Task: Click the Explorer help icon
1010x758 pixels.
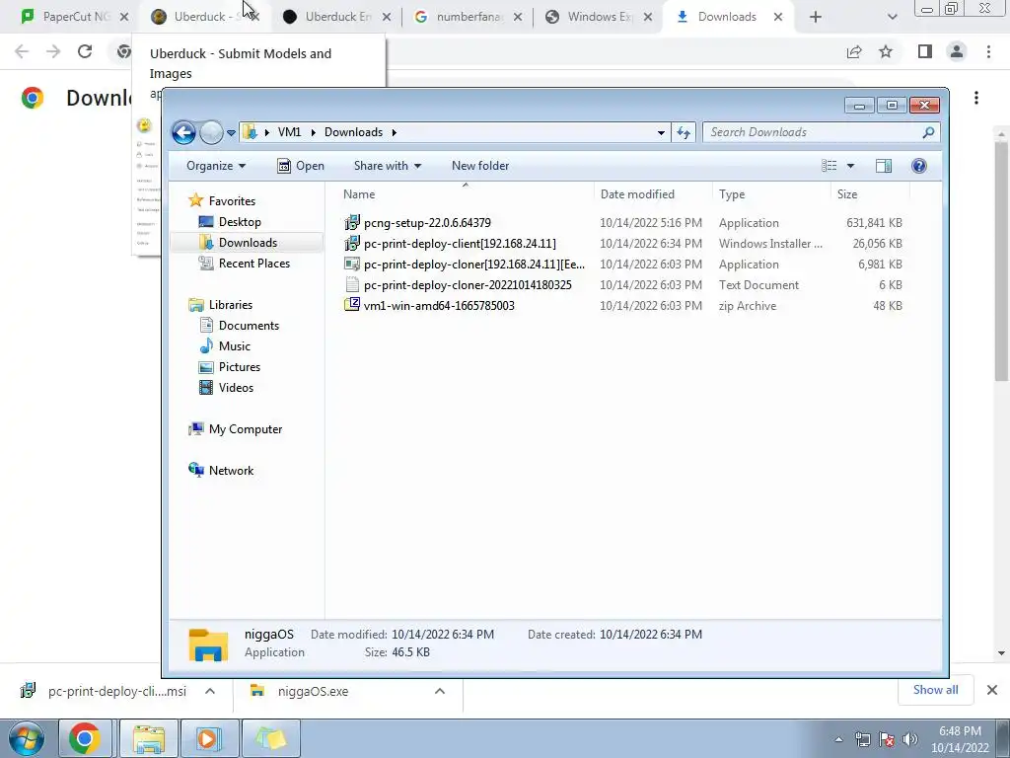Action: coord(919,166)
